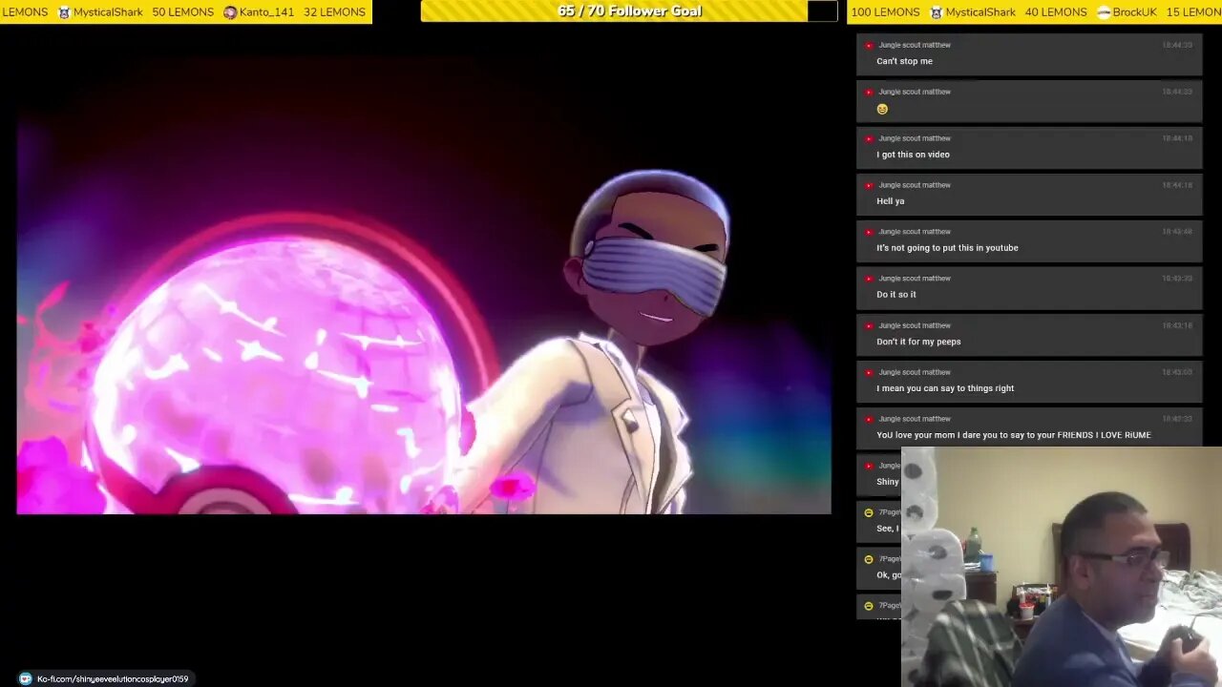Click username above "Can't stop me"
This screenshot has width=1222, height=687.
coord(915,45)
